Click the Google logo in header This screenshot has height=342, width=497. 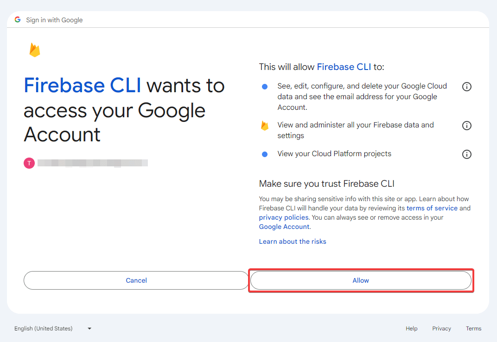point(18,19)
